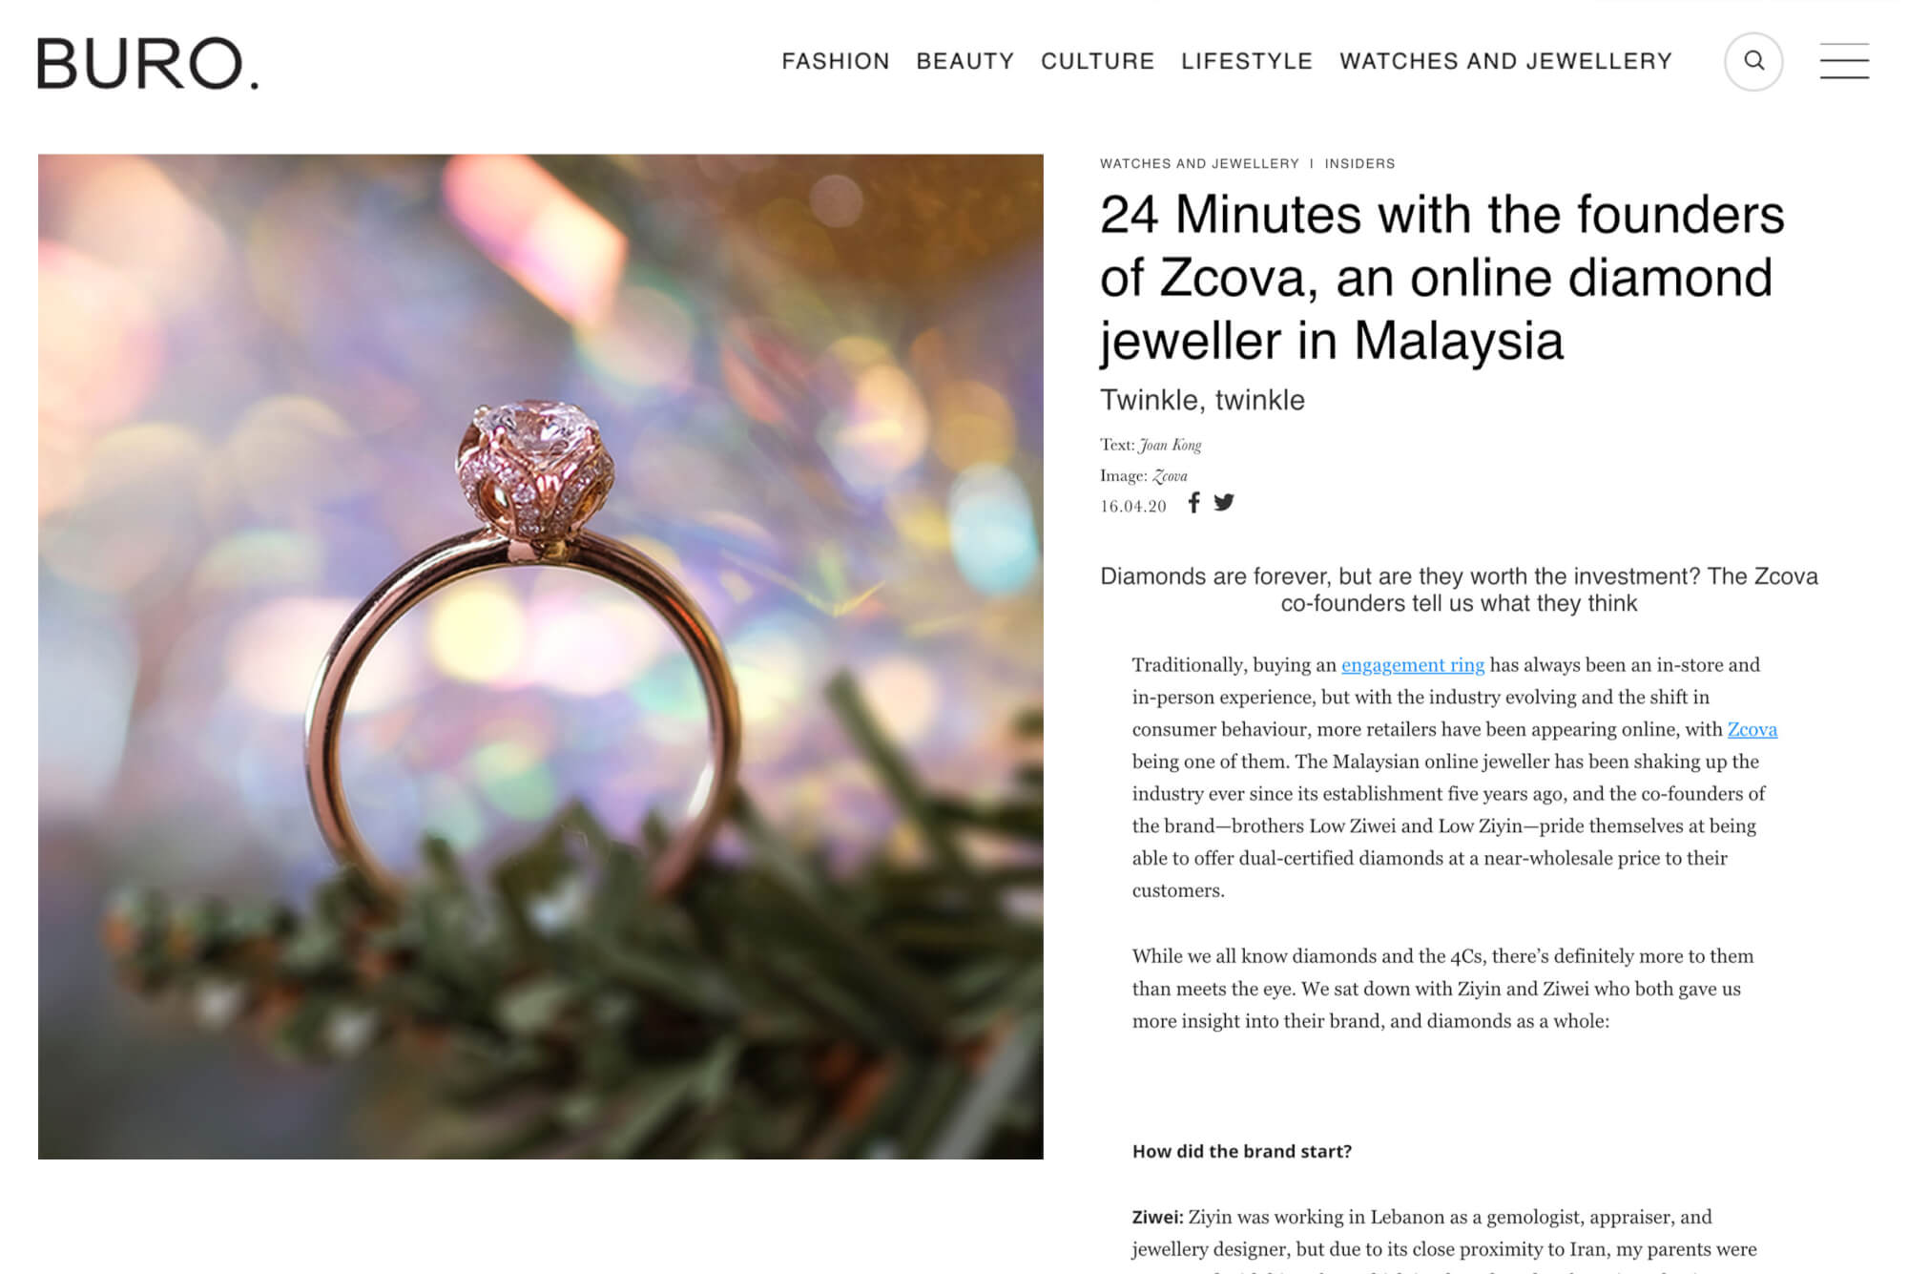Viewport: 1908px width, 1274px height.
Task: Share article via Twitter icon
Action: click(x=1224, y=503)
